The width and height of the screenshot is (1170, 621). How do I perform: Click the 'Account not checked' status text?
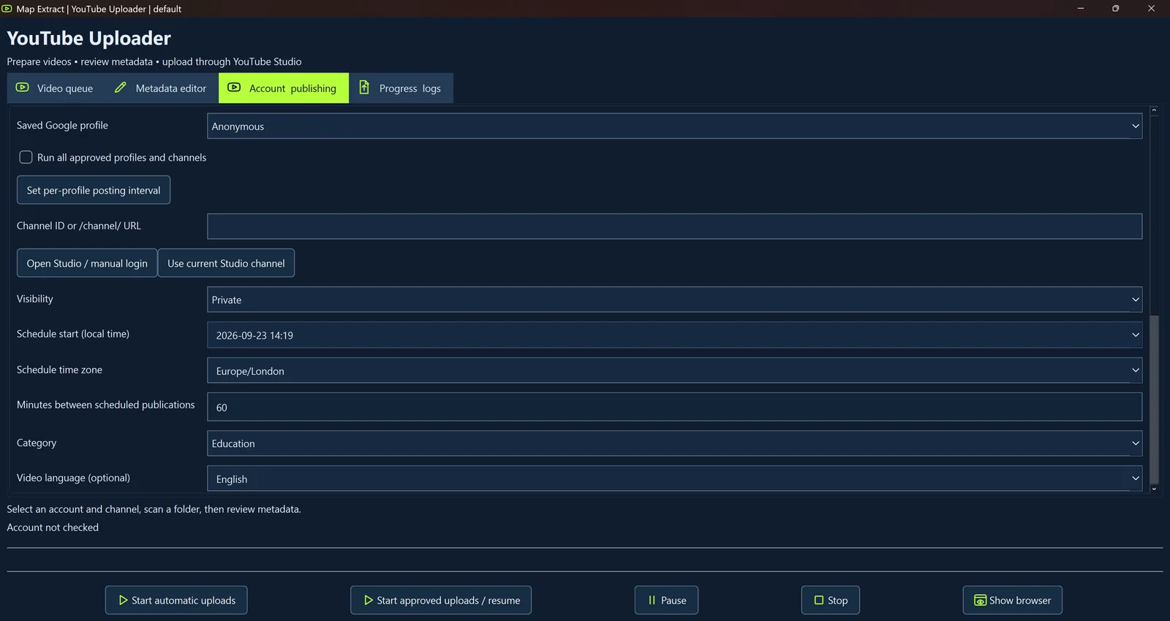coord(53,527)
